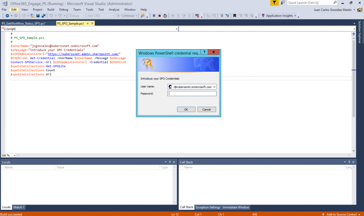Click the Navigate Backward arrow icon
Image resolution: width=364 pixels, height=216 pixels.
tap(7, 16)
